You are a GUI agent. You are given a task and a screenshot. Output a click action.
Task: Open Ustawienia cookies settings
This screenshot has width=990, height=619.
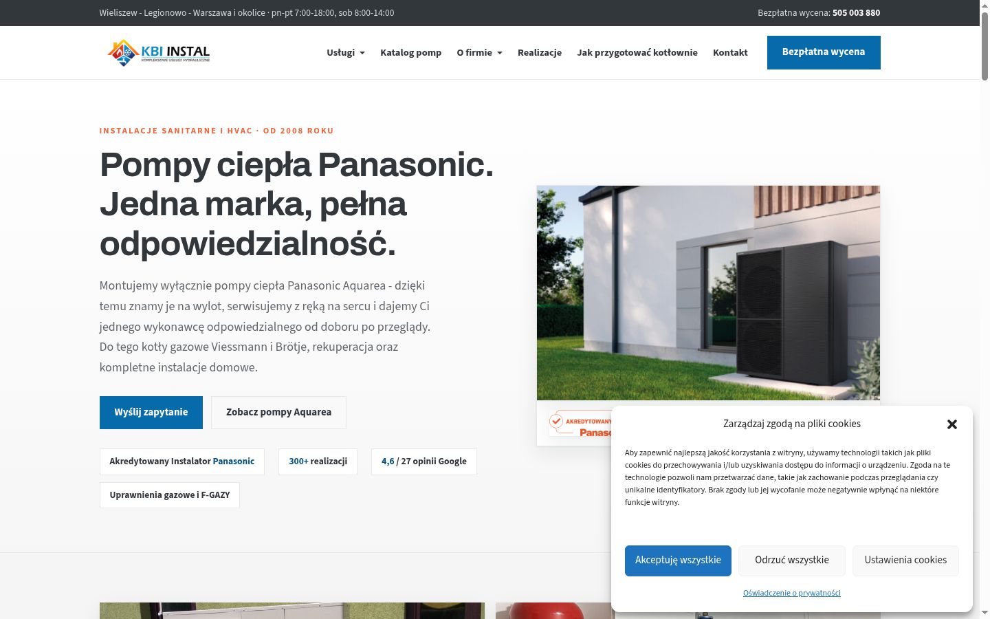905,561
